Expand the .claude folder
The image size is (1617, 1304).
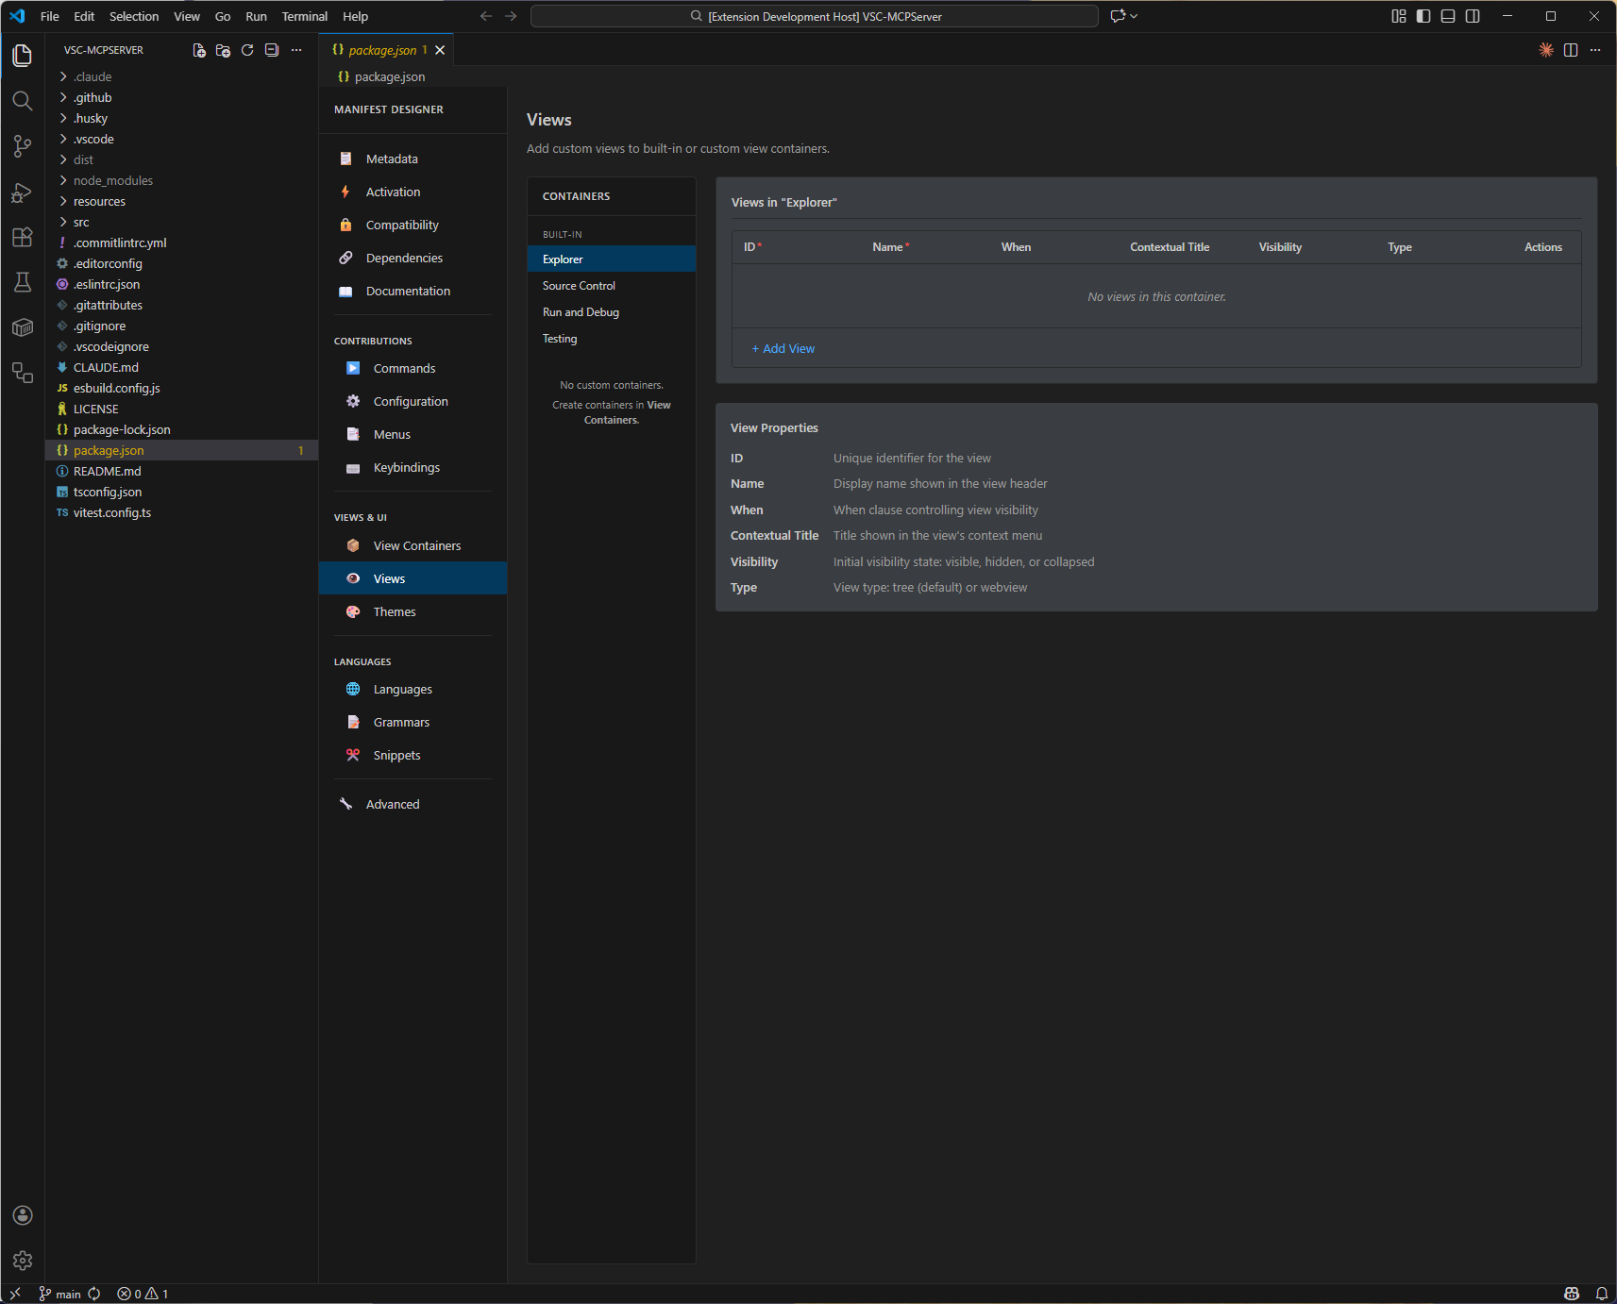181,76
